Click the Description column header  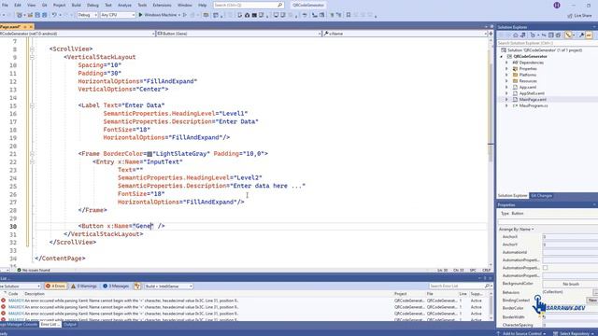click(35, 294)
